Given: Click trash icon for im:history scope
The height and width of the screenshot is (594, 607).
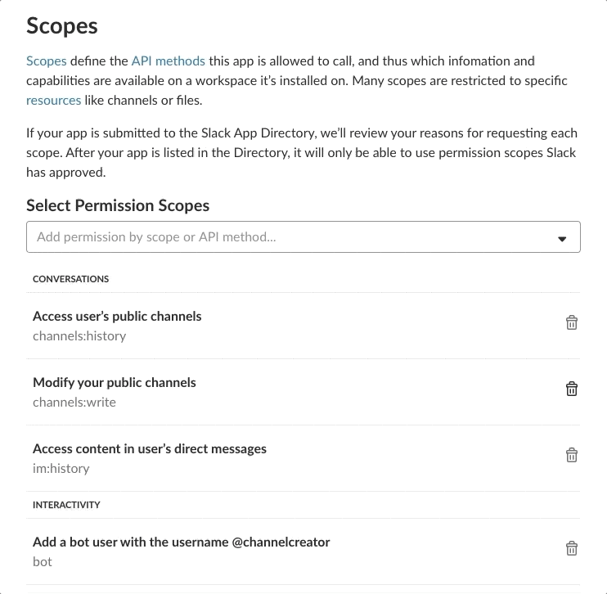Looking at the screenshot, I should [x=572, y=455].
